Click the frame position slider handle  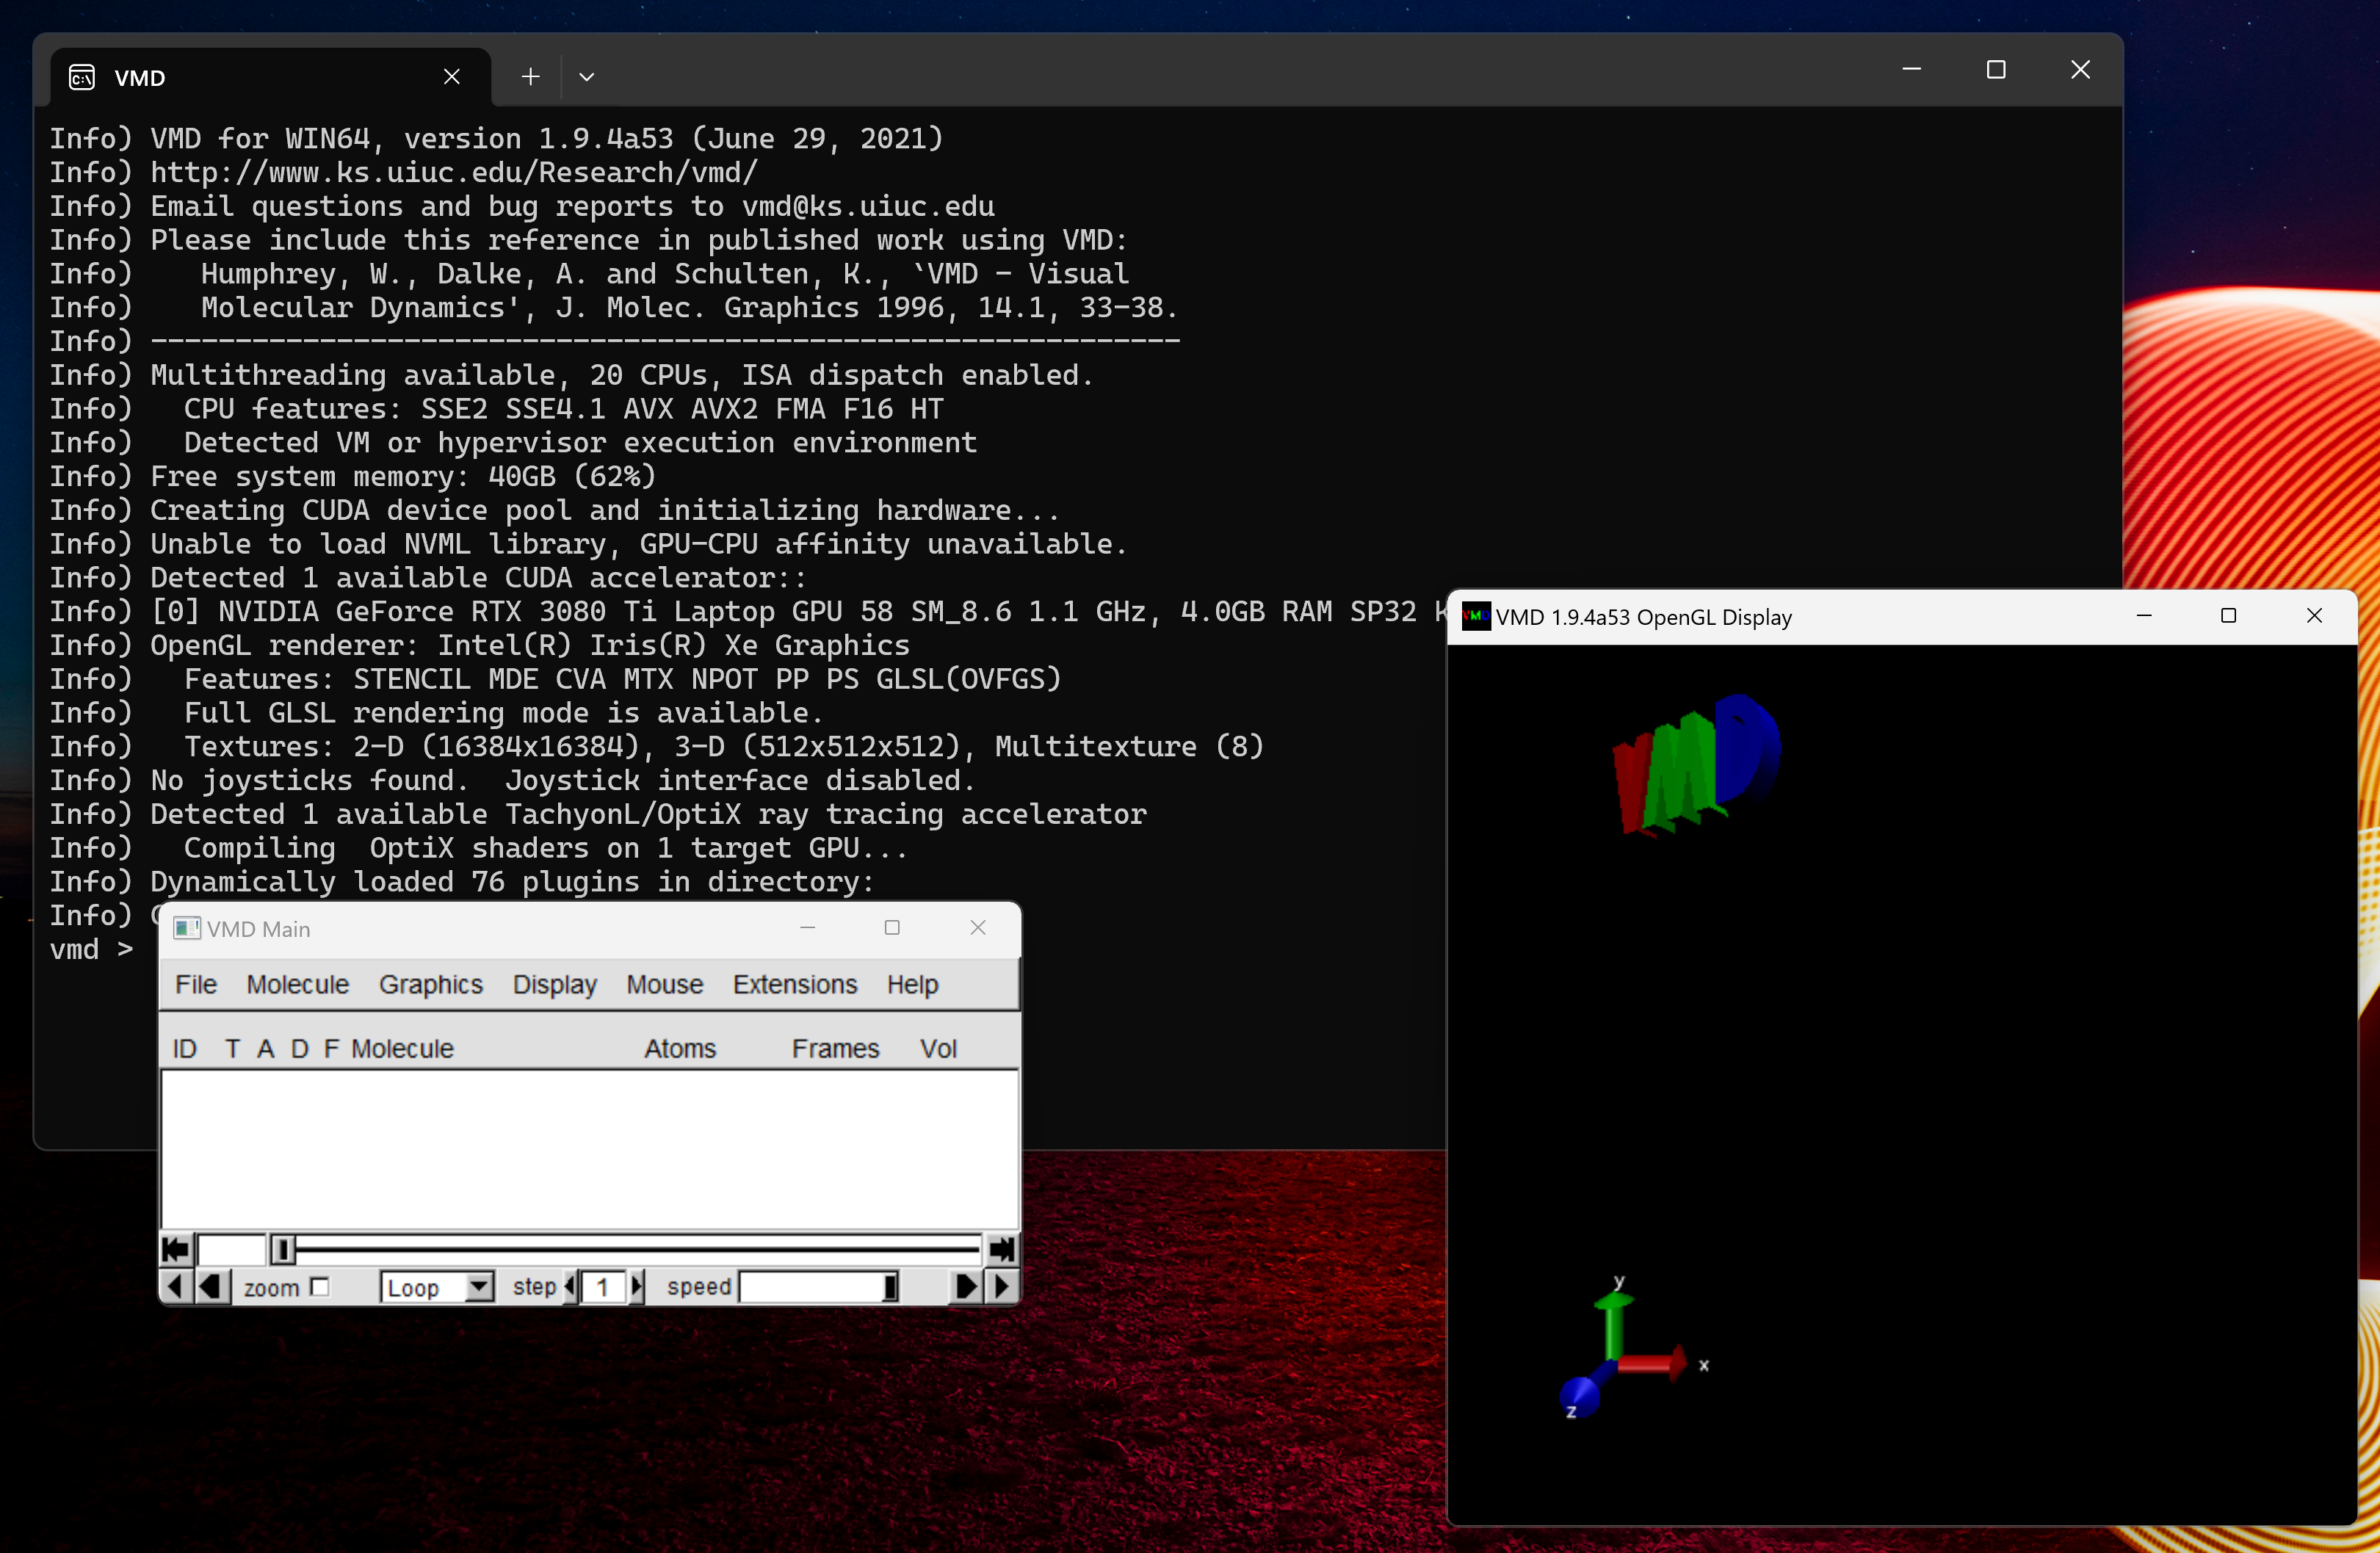pyautogui.click(x=283, y=1249)
